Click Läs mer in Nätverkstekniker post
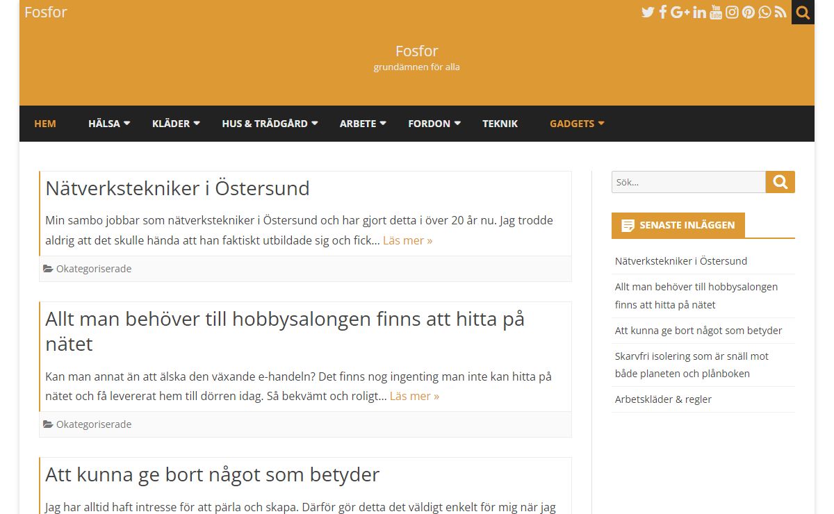The image size is (834, 514). 408,240
